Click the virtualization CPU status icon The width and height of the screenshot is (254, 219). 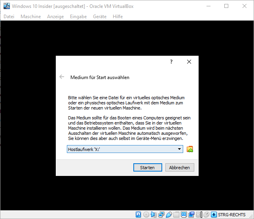tap(198, 215)
